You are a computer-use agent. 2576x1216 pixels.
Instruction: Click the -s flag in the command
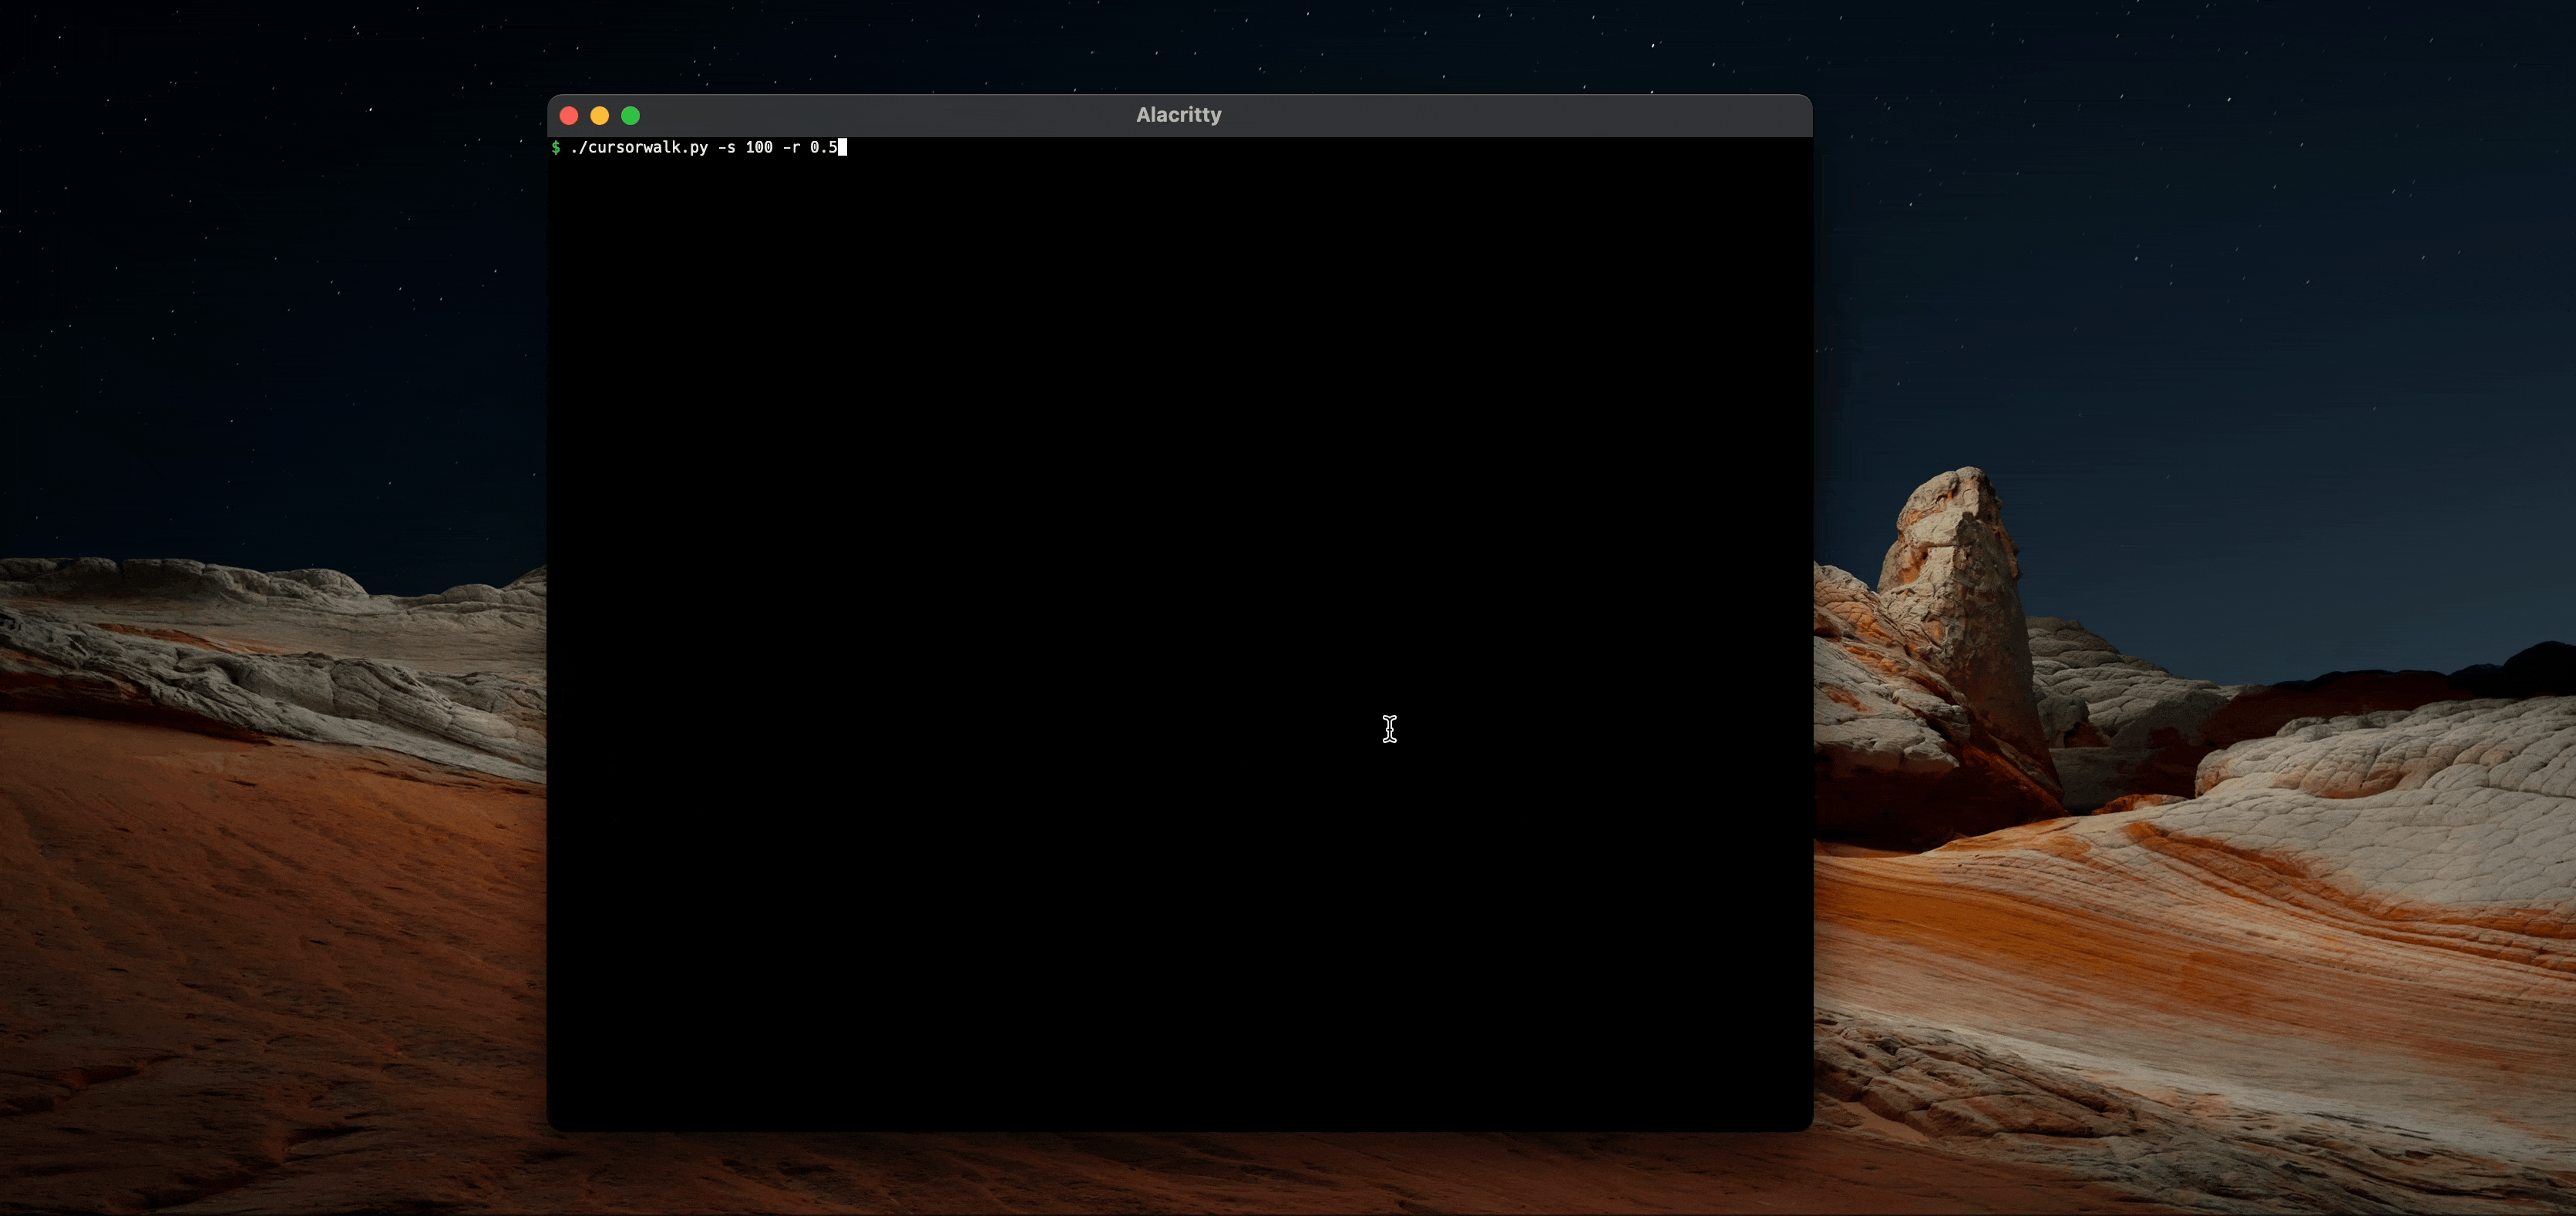point(726,148)
